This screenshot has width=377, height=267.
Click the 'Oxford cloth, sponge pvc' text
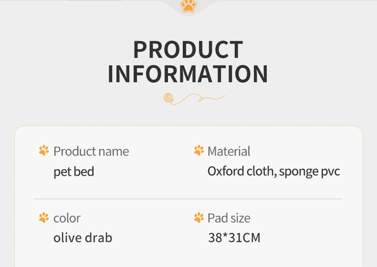[x=273, y=171]
